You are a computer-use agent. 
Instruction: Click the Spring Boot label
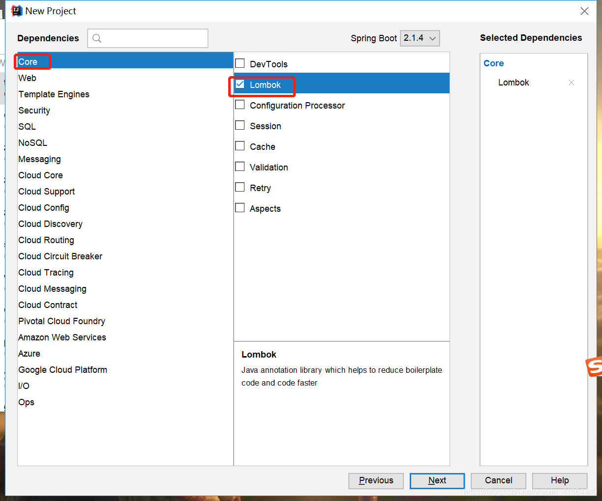tap(374, 38)
